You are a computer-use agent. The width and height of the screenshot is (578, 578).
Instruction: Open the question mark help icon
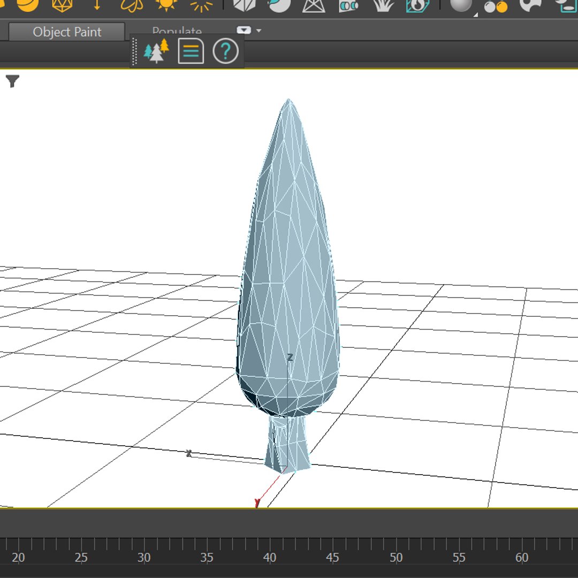(x=226, y=51)
